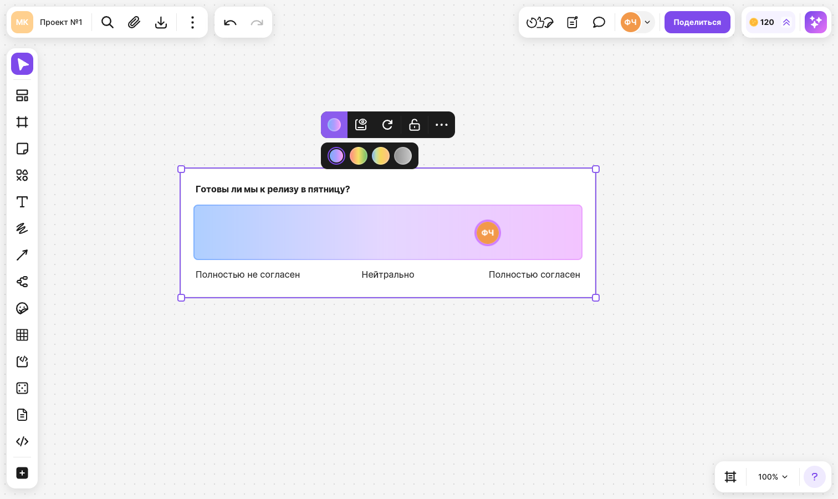
Task: Select the document tool
Action: point(22,415)
